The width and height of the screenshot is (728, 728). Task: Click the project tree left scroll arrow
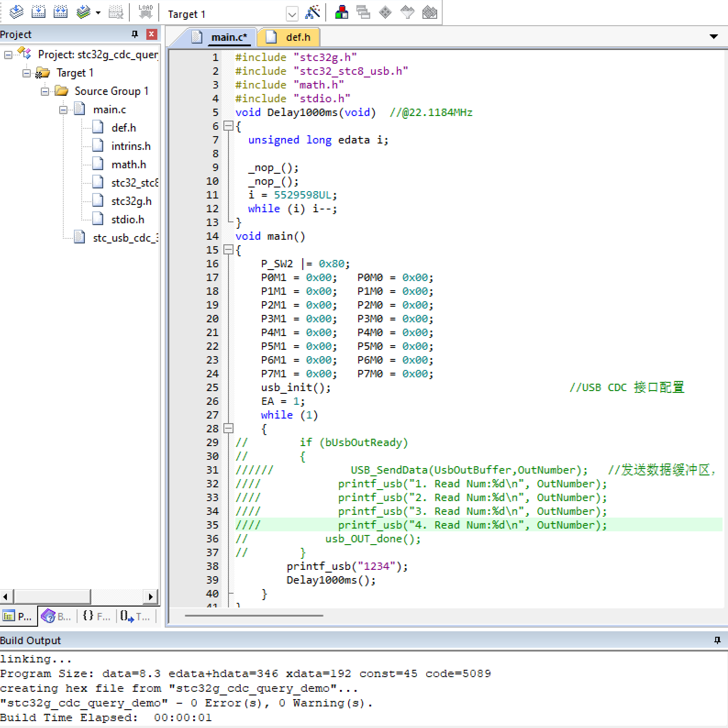(x=6, y=596)
